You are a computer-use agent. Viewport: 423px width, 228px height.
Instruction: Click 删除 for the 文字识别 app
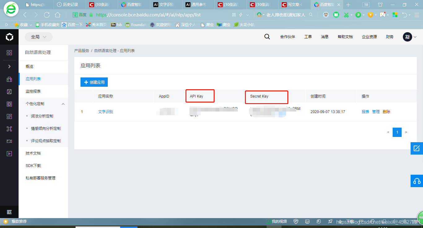(x=386, y=112)
